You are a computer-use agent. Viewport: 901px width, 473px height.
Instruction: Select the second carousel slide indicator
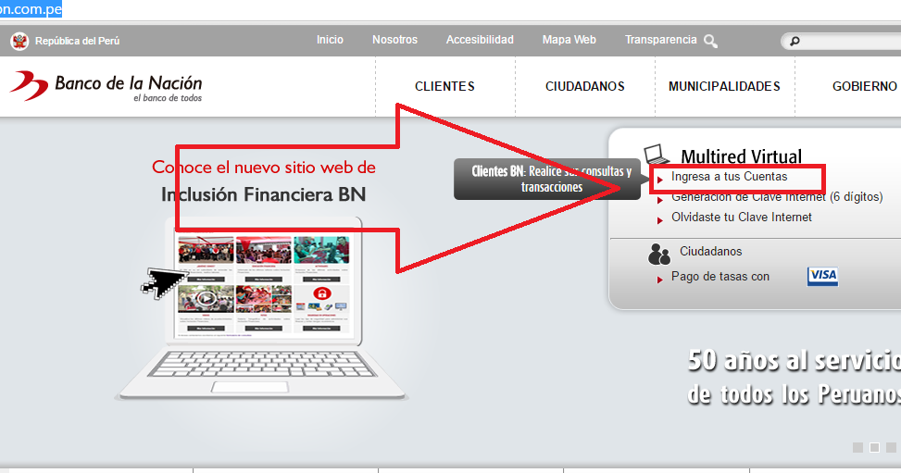click(x=874, y=447)
